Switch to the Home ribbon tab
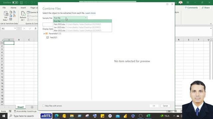This screenshot has height=119, width=213. click(x=13, y=8)
